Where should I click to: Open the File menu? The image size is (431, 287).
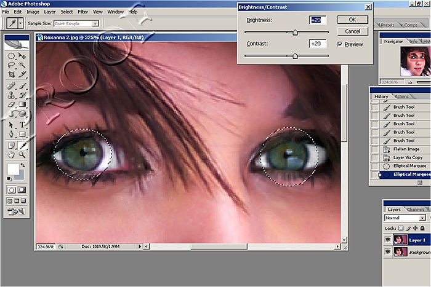(x=6, y=12)
